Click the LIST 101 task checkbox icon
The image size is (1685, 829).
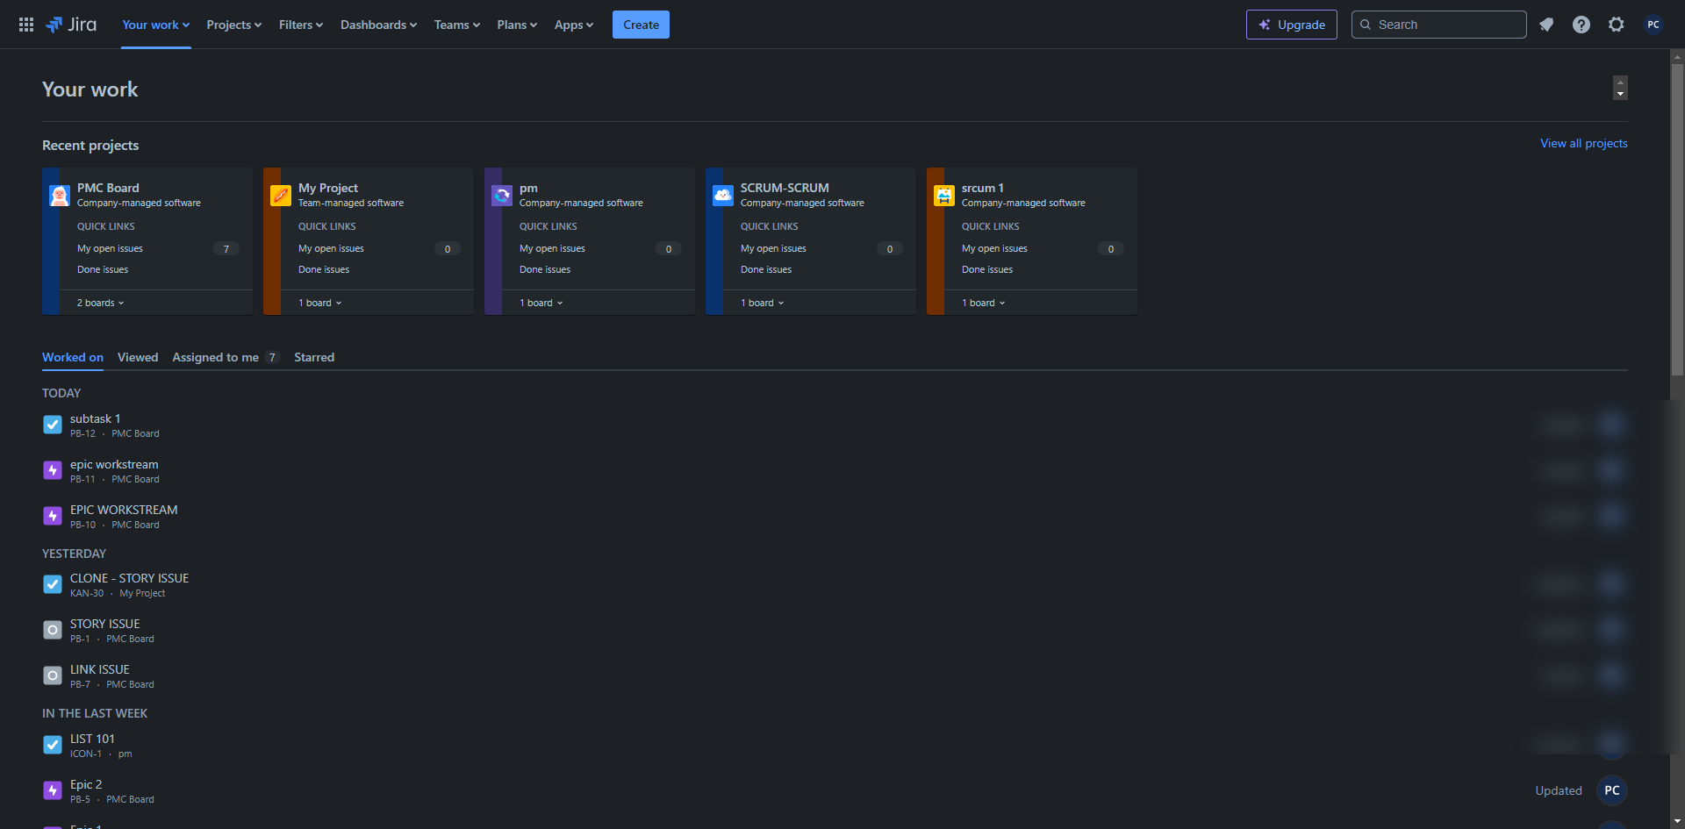[x=53, y=745]
